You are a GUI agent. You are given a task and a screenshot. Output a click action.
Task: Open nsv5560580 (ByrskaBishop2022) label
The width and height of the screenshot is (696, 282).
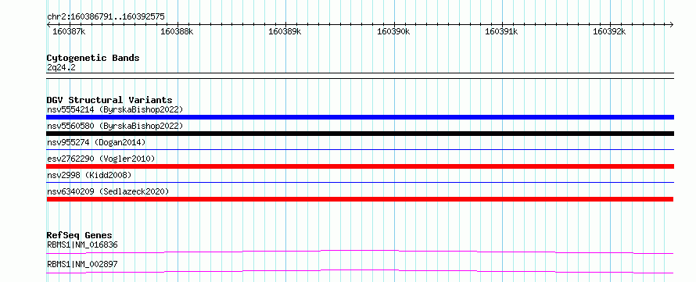(115, 126)
